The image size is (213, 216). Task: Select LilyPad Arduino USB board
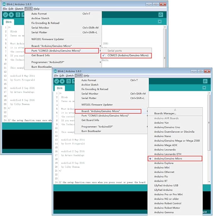175,185
